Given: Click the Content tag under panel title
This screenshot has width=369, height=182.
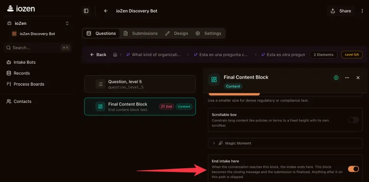Looking at the screenshot, I should (x=233, y=86).
